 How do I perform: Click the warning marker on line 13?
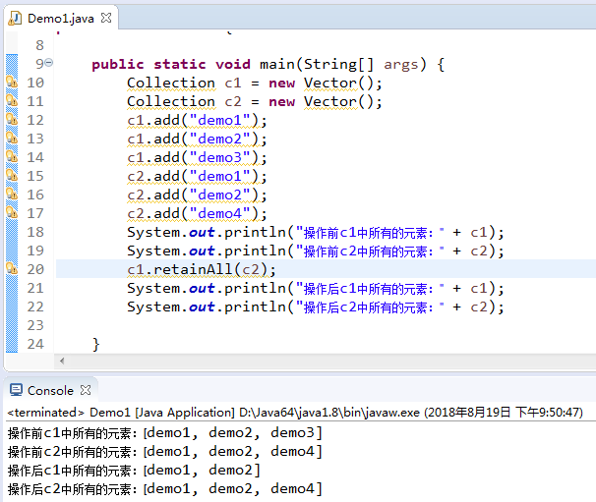coord(12,138)
